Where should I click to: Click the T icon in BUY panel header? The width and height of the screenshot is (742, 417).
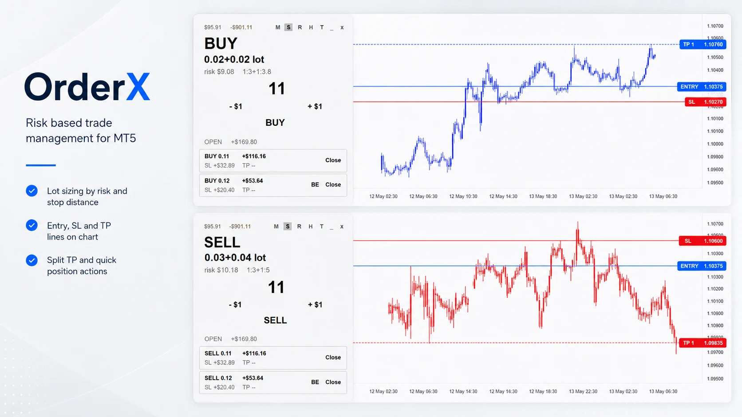tap(322, 27)
